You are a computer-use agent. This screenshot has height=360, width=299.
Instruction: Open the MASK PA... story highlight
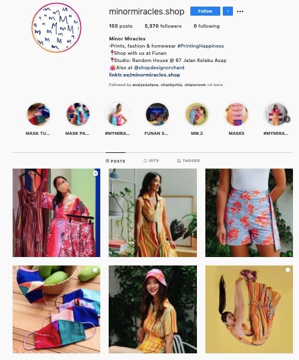click(x=77, y=114)
